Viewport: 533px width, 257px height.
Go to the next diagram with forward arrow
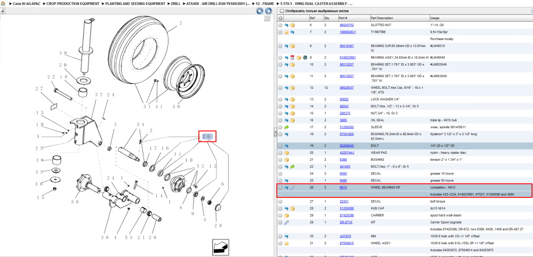tap(268, 11)
